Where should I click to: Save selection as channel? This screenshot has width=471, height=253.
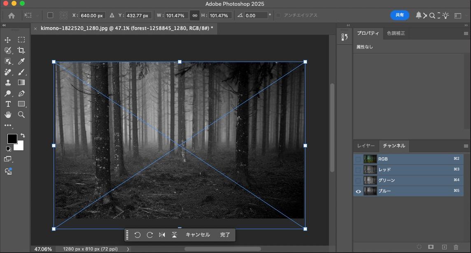click(x=431, y=247)
